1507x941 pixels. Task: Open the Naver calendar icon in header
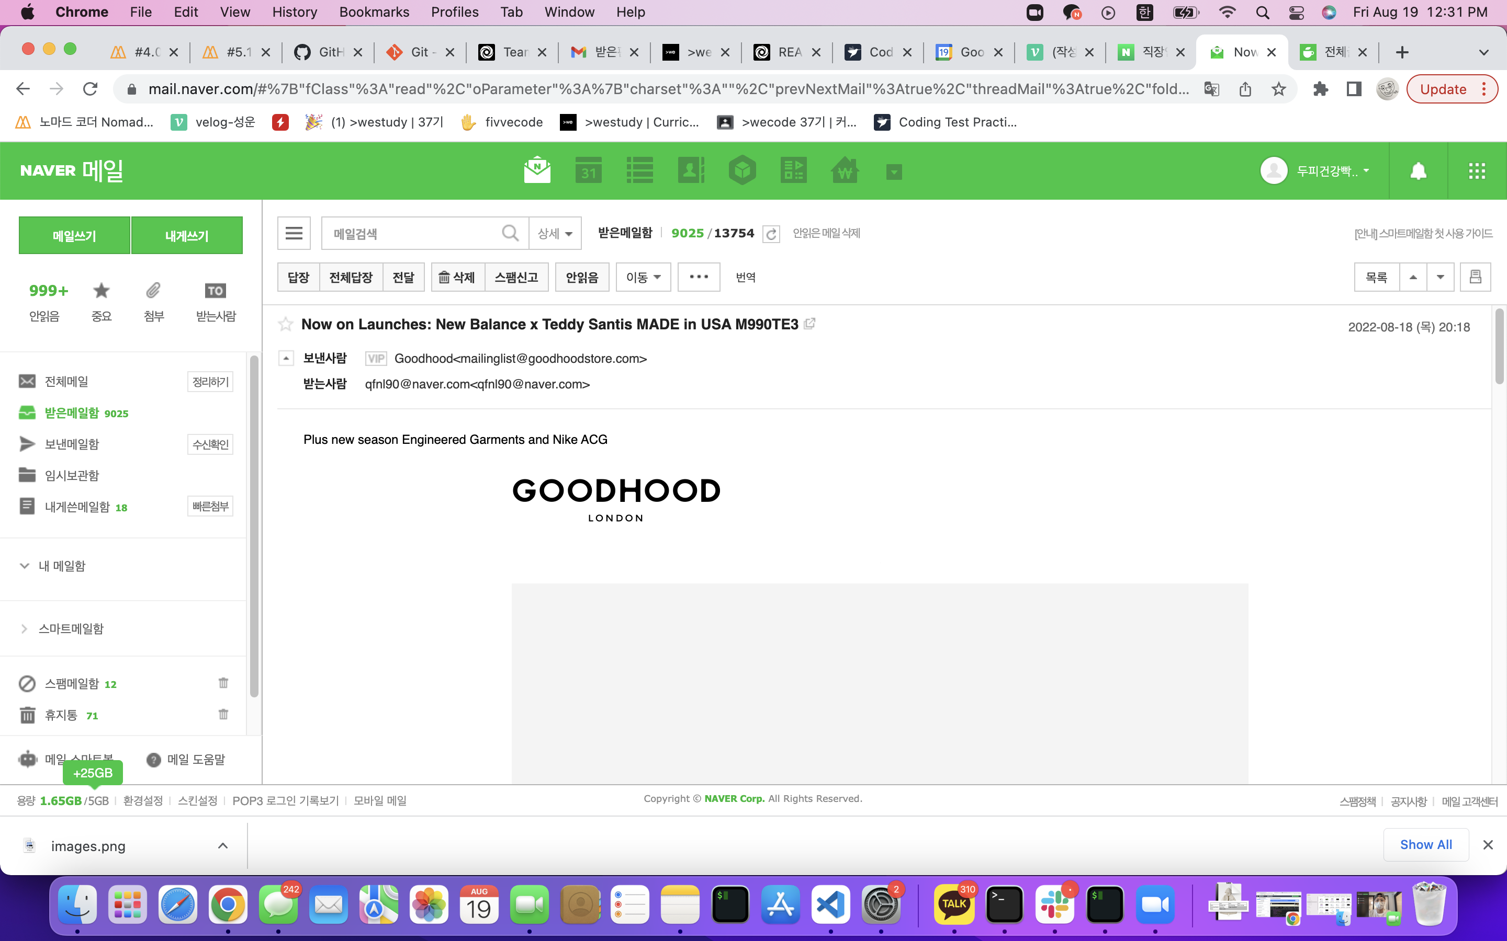pos(588,170)
